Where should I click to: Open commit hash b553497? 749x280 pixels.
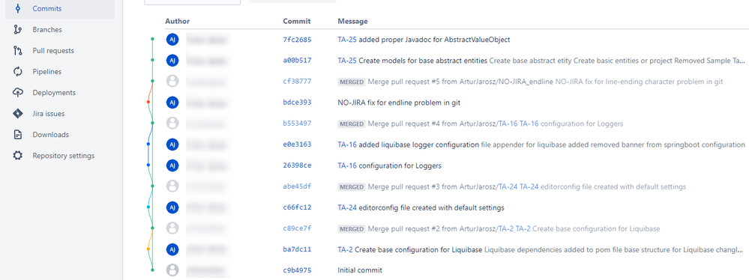coord(297,124)
